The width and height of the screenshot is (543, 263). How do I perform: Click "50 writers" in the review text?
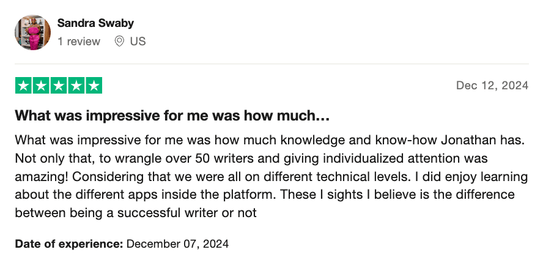click(x=222, y=158)
